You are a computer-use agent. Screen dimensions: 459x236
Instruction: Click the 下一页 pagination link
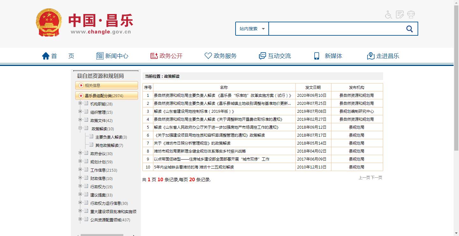[376, 178]
